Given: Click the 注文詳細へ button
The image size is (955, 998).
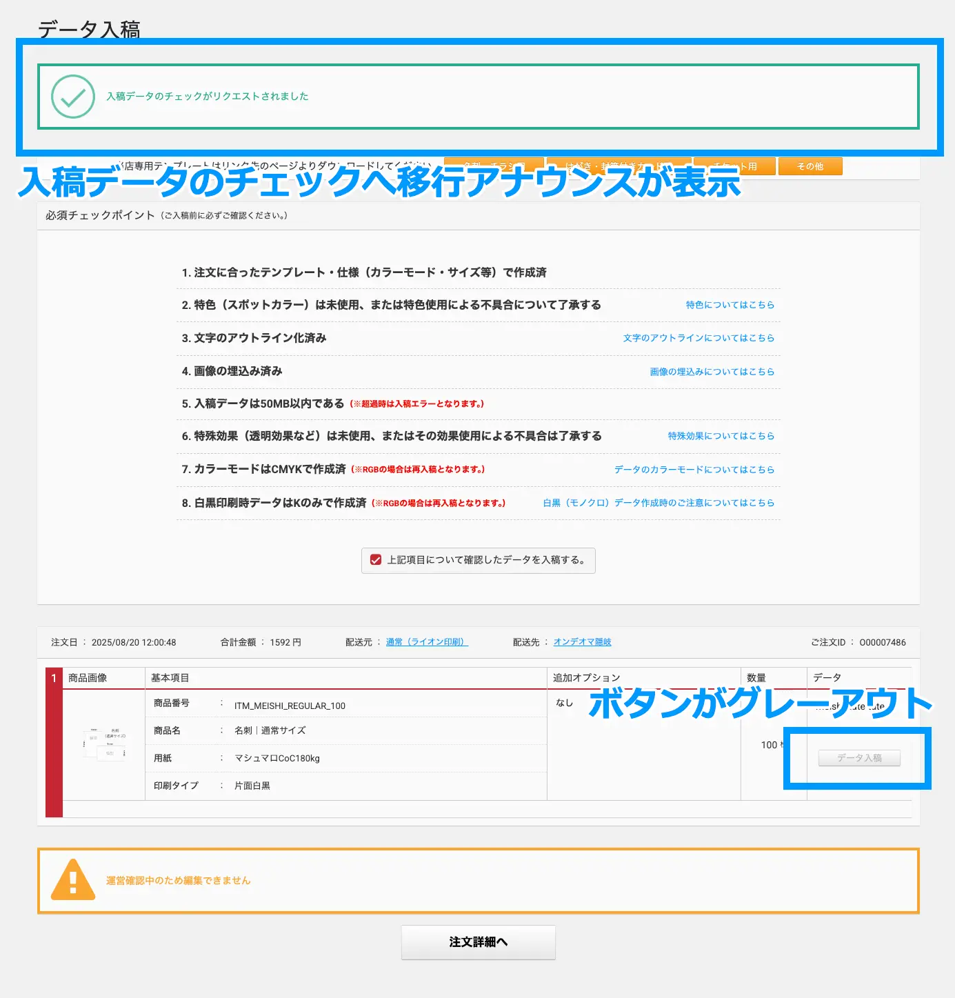Looking at the screenshot, I should (477, 941).
